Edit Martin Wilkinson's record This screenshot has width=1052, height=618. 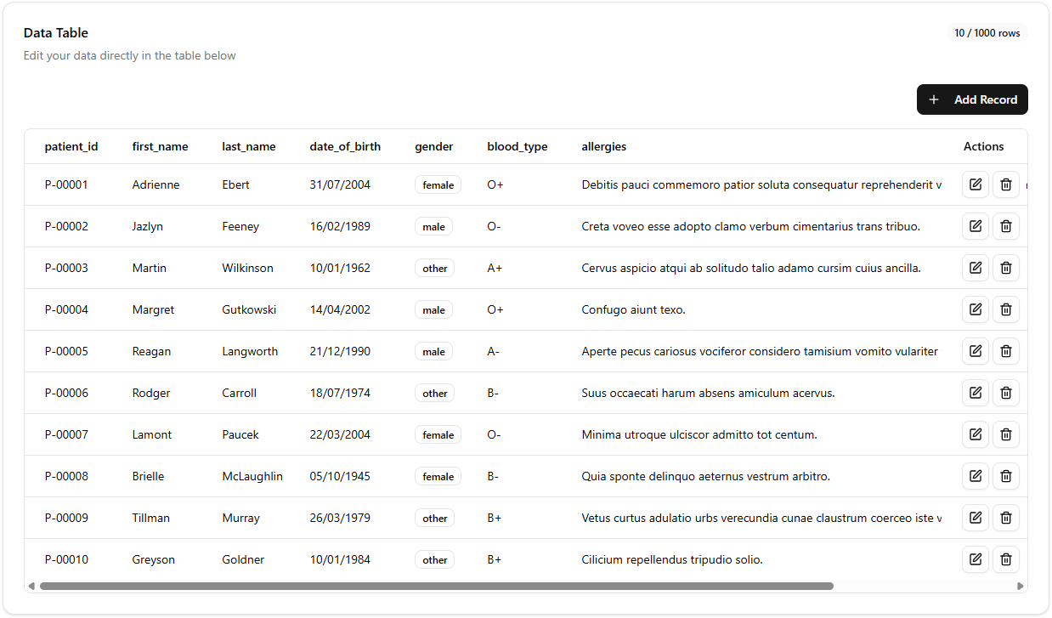975,268
